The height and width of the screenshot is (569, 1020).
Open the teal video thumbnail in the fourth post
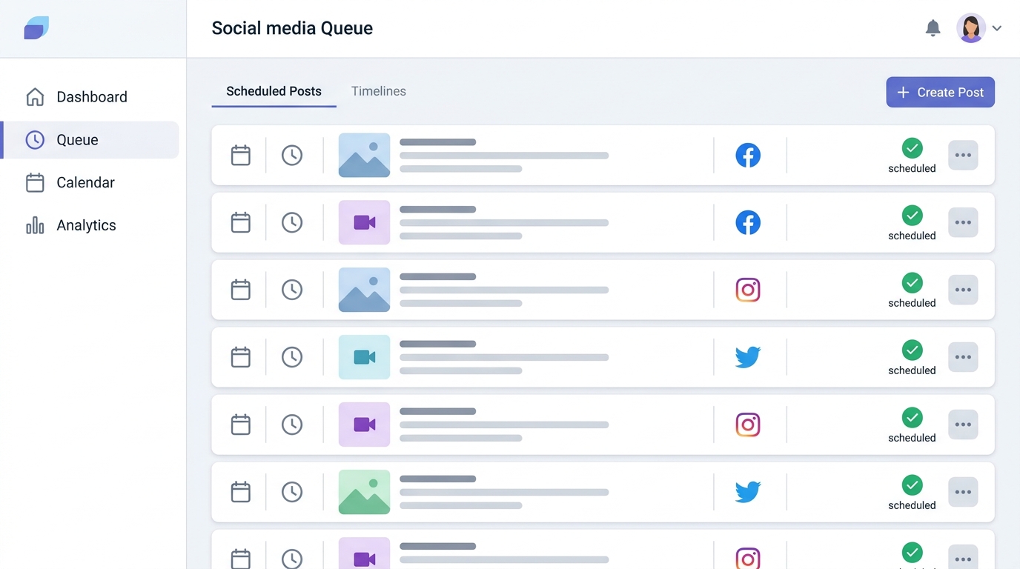(364, 357)
